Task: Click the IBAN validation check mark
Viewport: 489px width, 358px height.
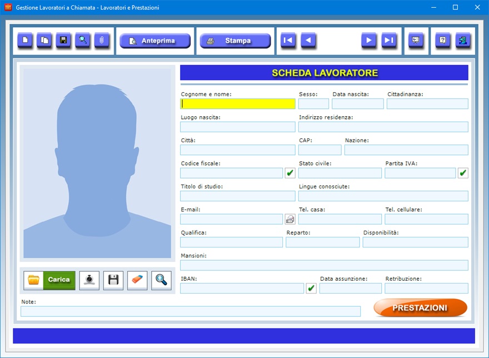Action: click(x=311, y=288)
